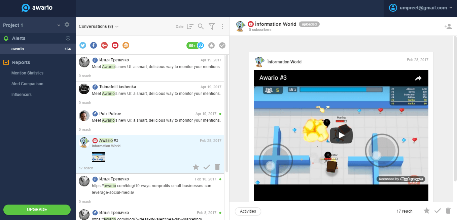
Task: Delete Awario #3 conversation from list
Action: tap(217, 167)
